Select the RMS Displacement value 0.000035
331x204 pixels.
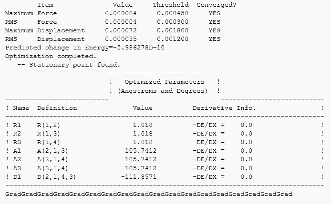tap(121, 39)
